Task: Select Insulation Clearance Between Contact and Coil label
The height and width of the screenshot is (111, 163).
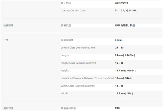Action: 87,78
